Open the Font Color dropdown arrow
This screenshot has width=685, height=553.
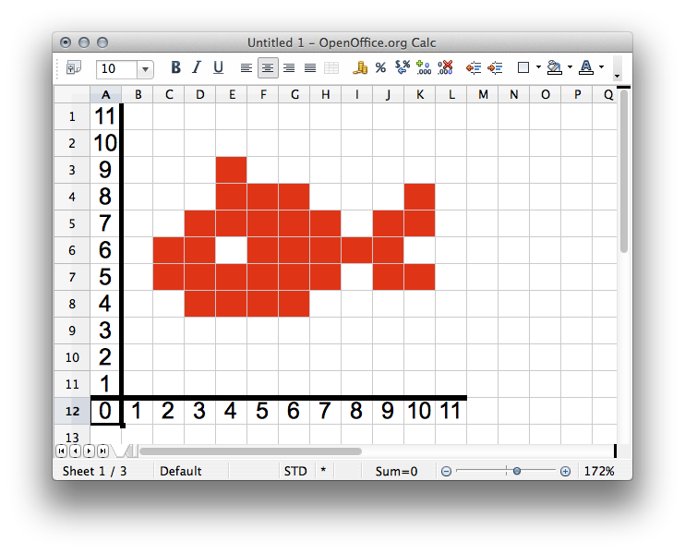(x=601, y=67)
